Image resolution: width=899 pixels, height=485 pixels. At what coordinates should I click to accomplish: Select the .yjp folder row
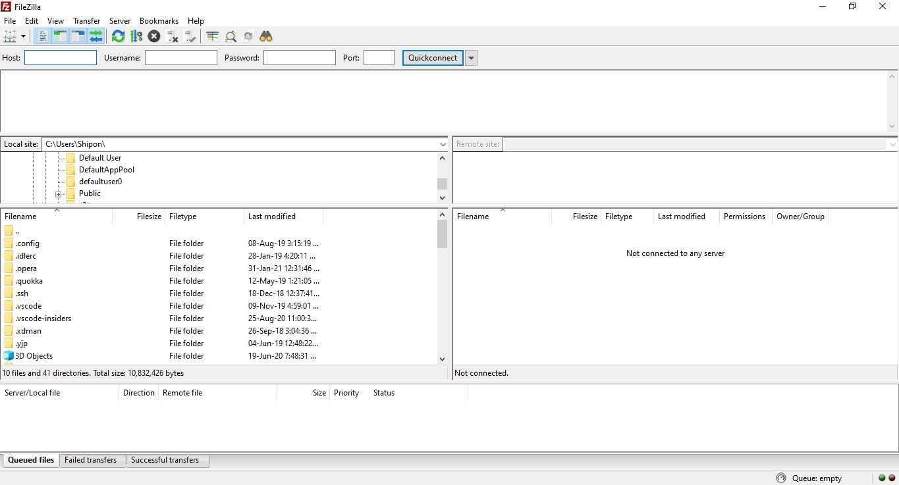(219, 344)
